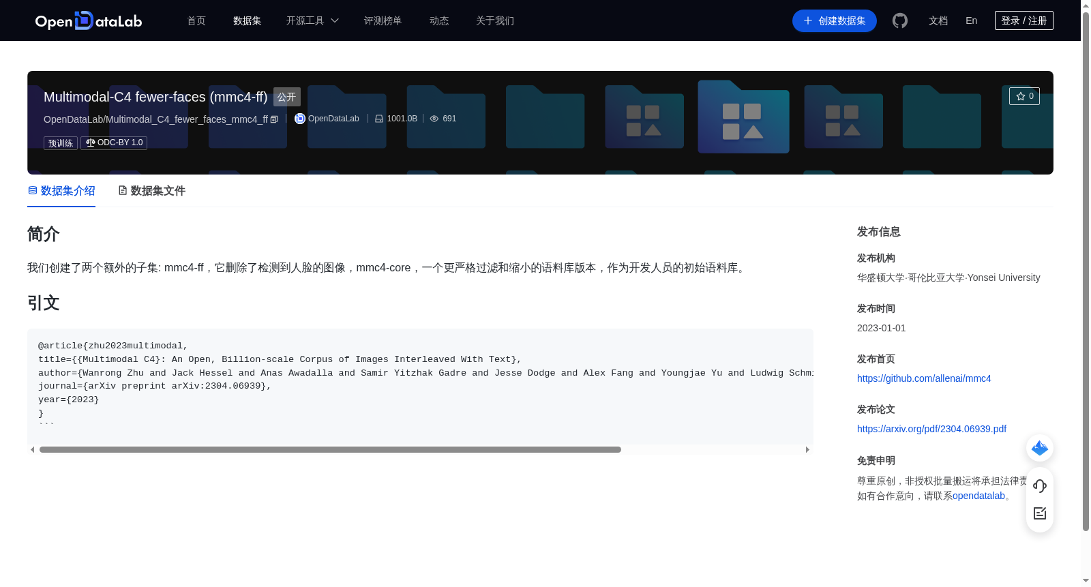Open the OpenDataLab logo home link

(89, 20)
